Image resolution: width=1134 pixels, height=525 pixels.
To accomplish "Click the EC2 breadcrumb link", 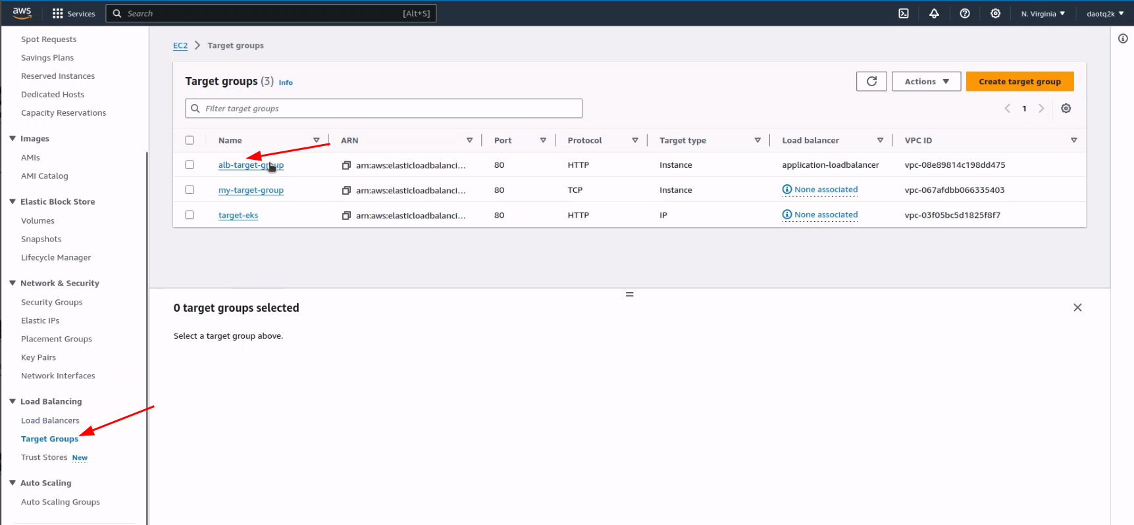I will pyautogui.click(x=180, y=45).
